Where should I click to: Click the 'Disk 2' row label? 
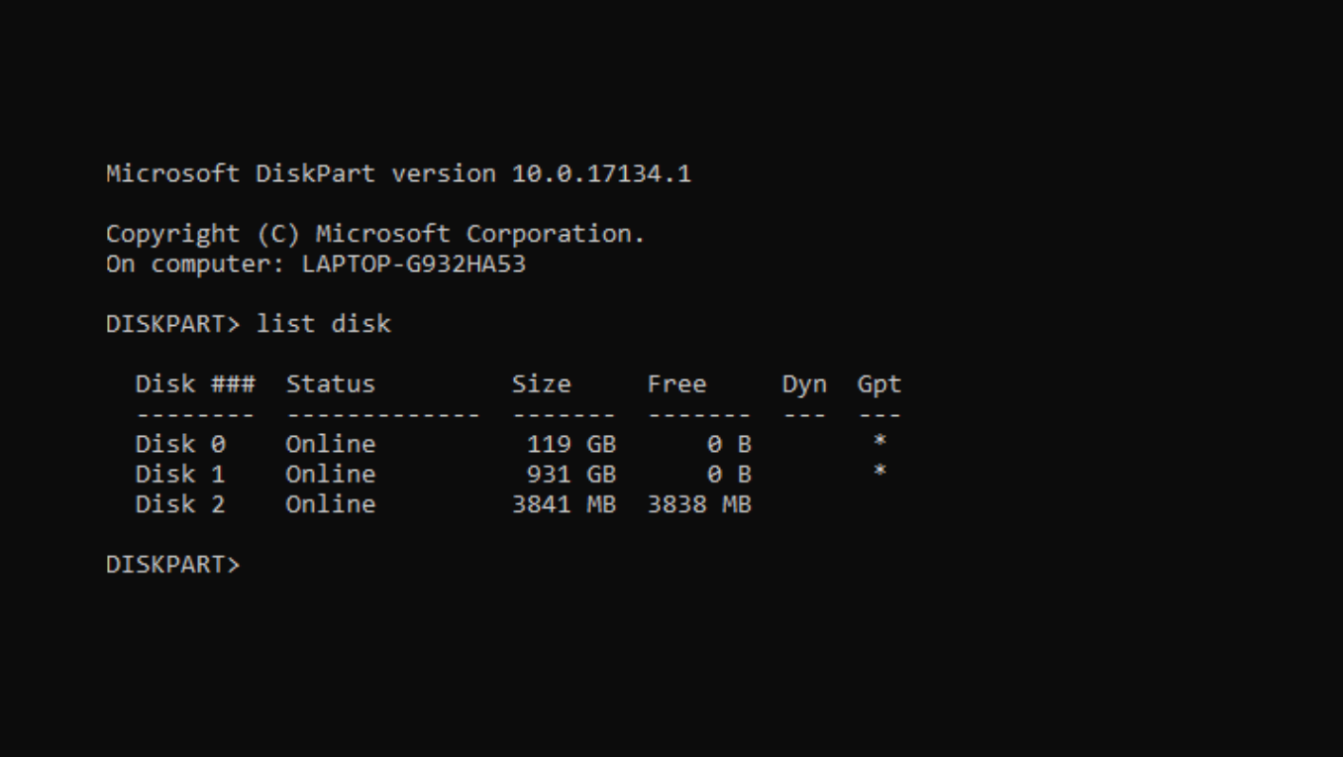pyautogui.click(x=180, y=504)
